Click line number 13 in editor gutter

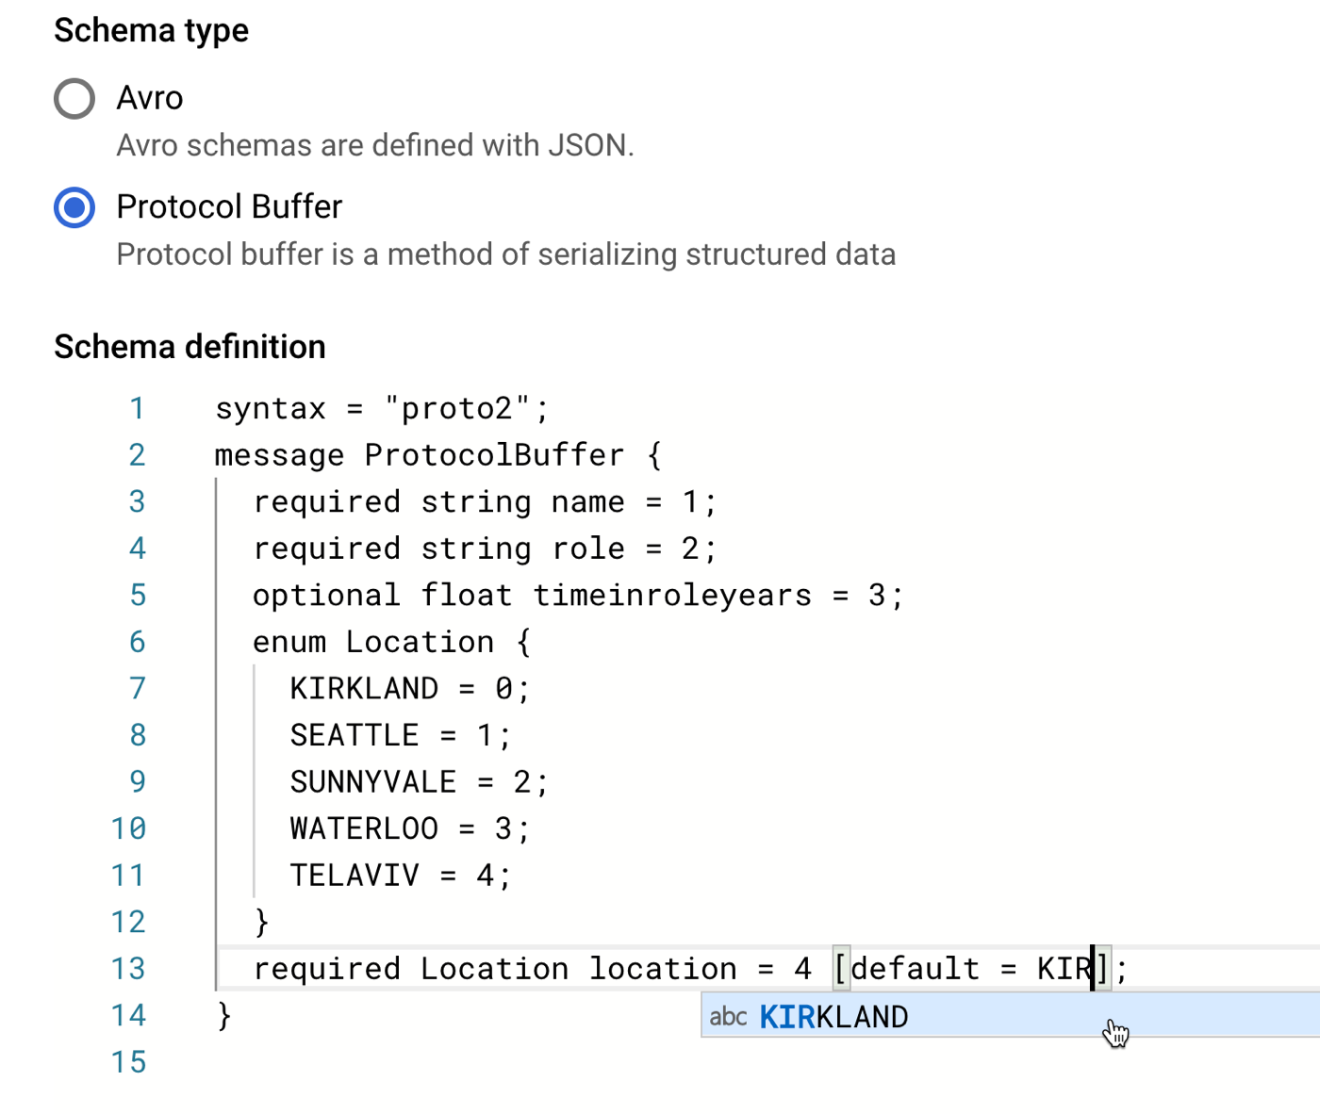pos(128,969)
